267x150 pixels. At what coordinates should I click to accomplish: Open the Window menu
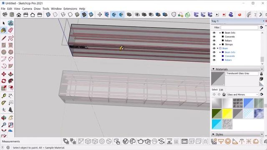pos(56,9)
